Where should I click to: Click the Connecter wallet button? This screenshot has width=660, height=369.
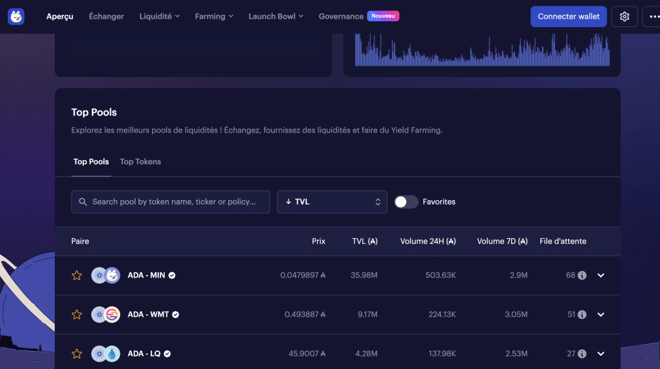568,16
